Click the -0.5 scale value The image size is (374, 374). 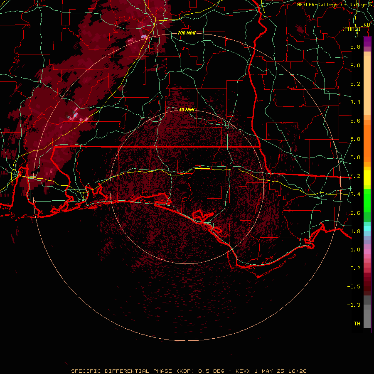pyautogui.click(x=354, y=287)
